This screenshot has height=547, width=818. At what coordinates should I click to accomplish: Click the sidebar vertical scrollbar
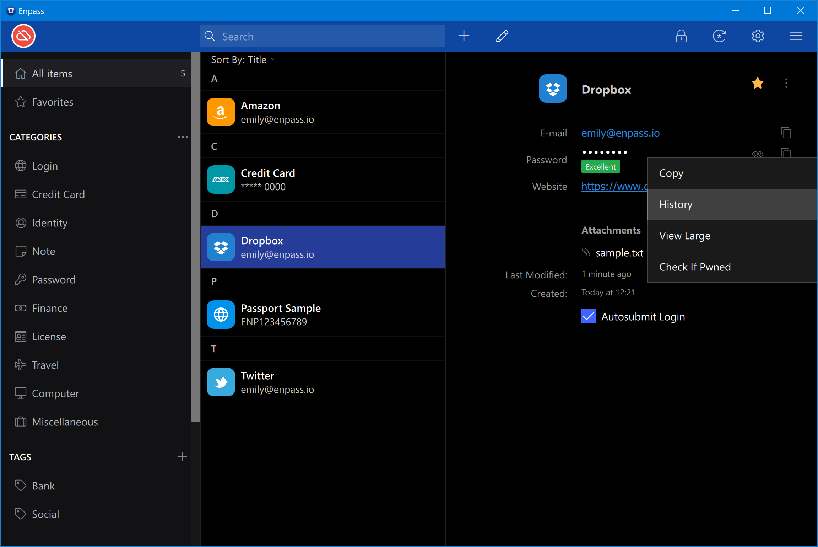tap(195, 236)
